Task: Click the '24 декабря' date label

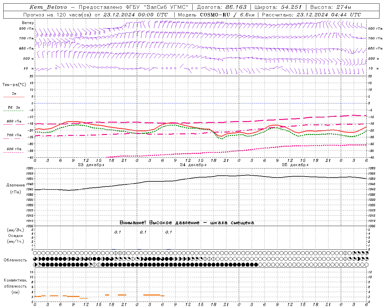Action: click(193, 165)
